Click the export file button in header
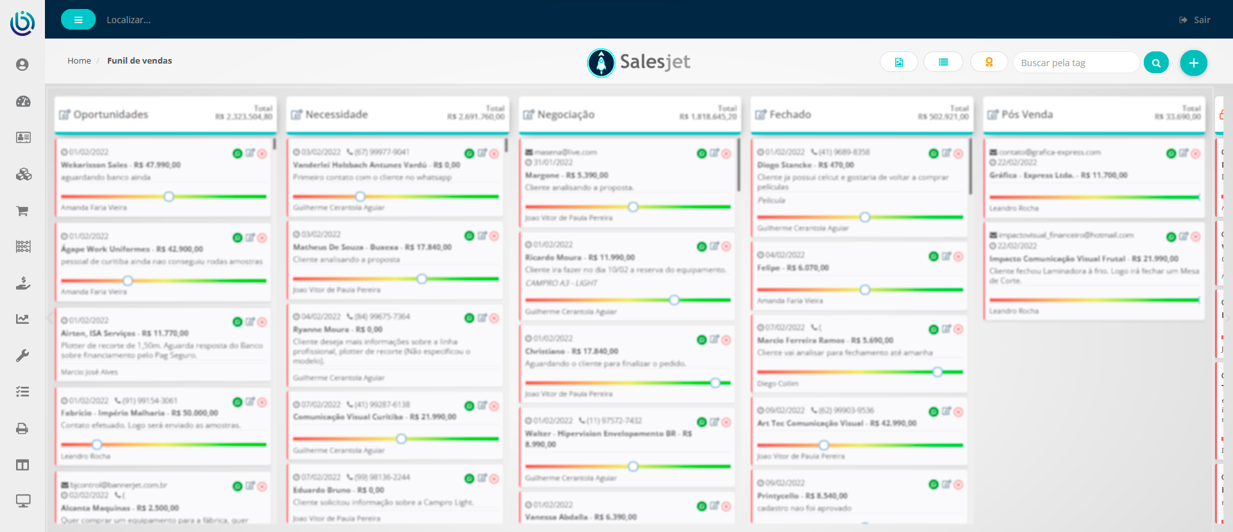The height and width of the screenshot is (532, 1233). click(898, 62)
